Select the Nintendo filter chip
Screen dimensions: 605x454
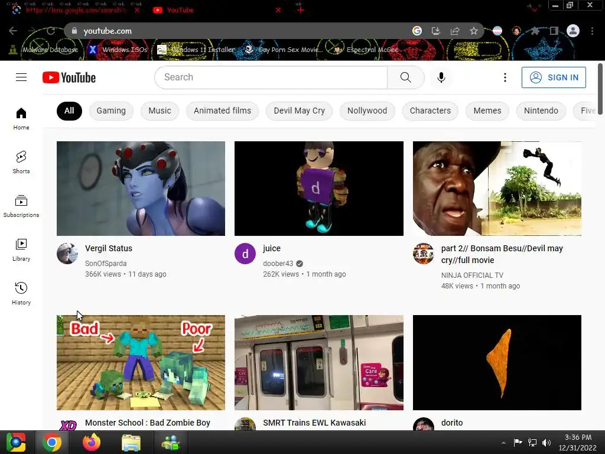coord(541,111)
